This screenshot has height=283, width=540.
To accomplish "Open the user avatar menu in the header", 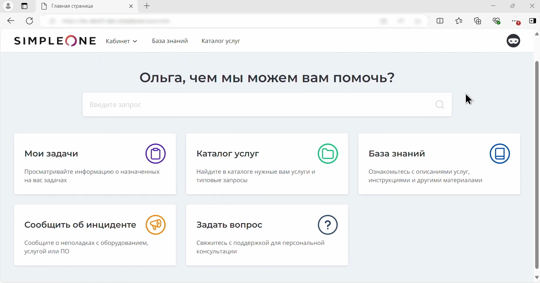I will pyautogui.click(x=513, y=41).
